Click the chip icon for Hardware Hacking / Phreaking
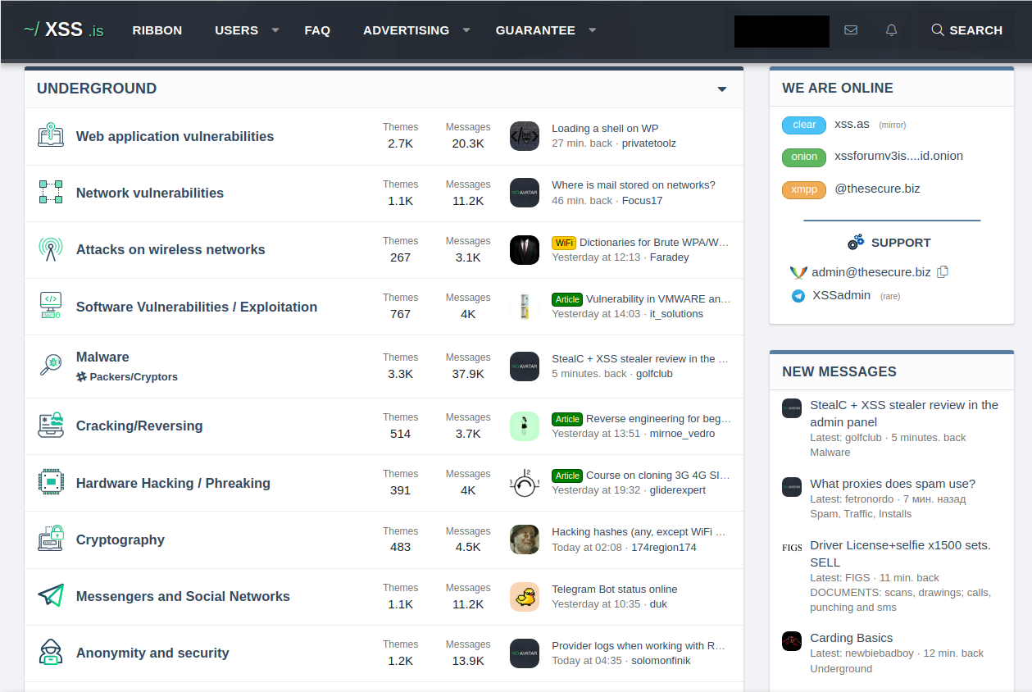1032x692 pixels. (50, 483)
